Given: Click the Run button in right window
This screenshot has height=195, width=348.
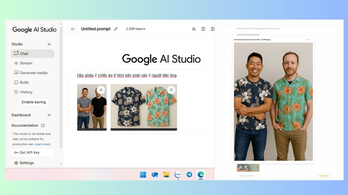Looking at the screenshot, I should [x=324, y=176].
